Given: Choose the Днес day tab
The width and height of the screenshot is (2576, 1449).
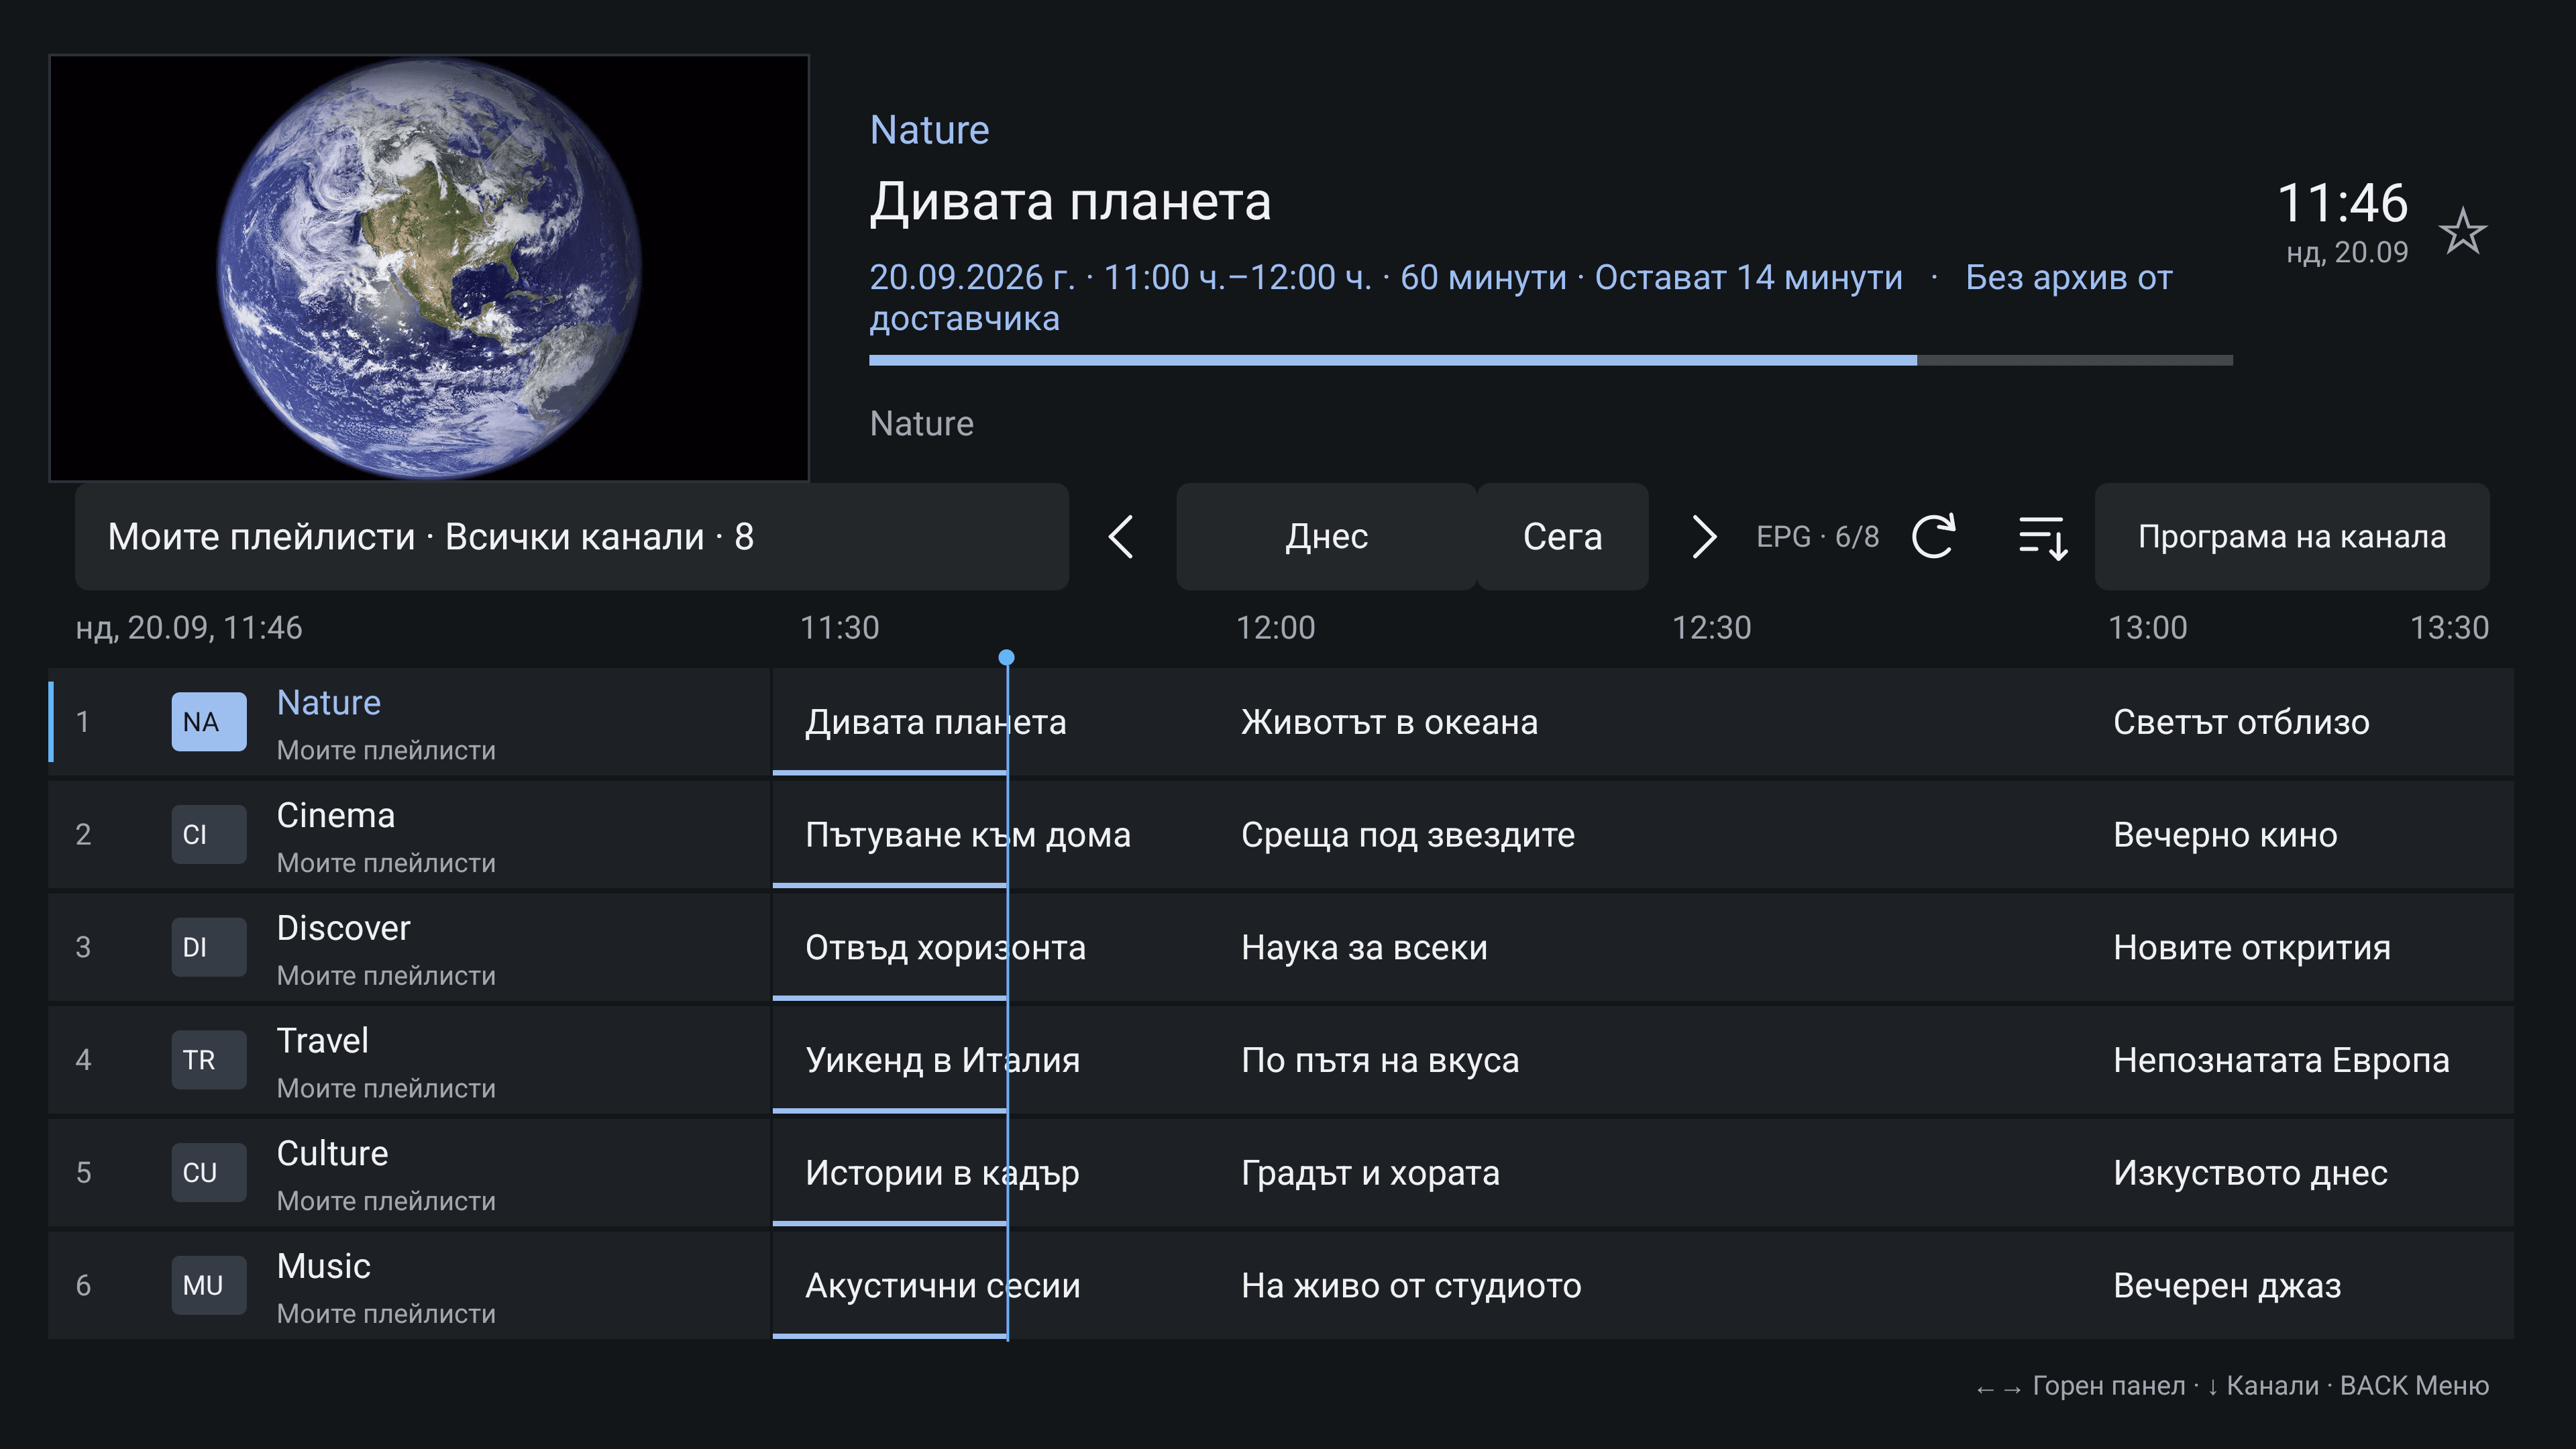Looking at the screenshot, I should 1326,537.
